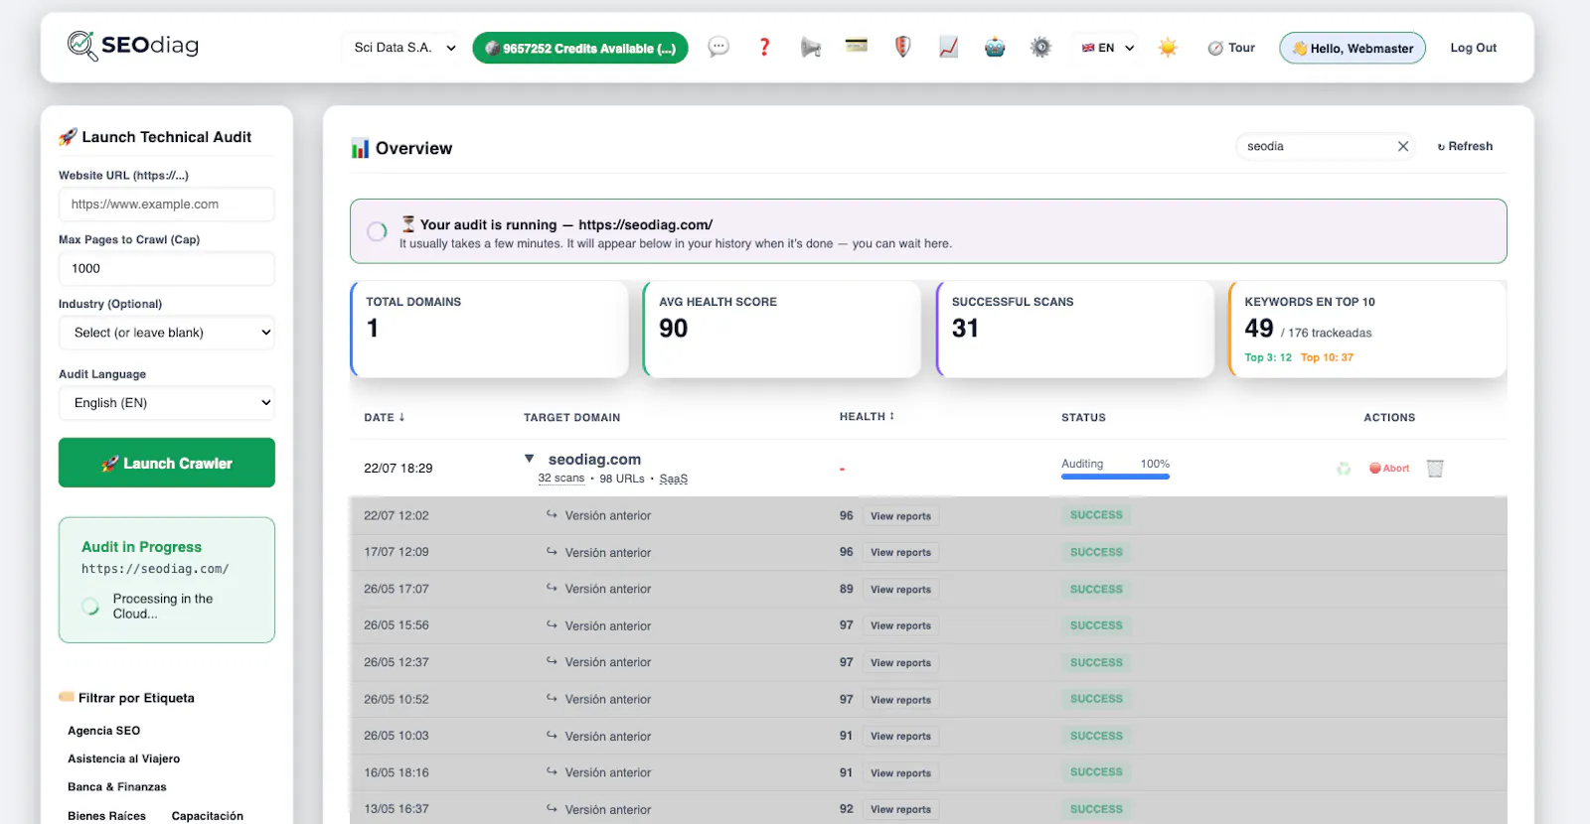Click the '32 scans' link
This screenshot has width=1590, height=824.
tap(561, 479)
